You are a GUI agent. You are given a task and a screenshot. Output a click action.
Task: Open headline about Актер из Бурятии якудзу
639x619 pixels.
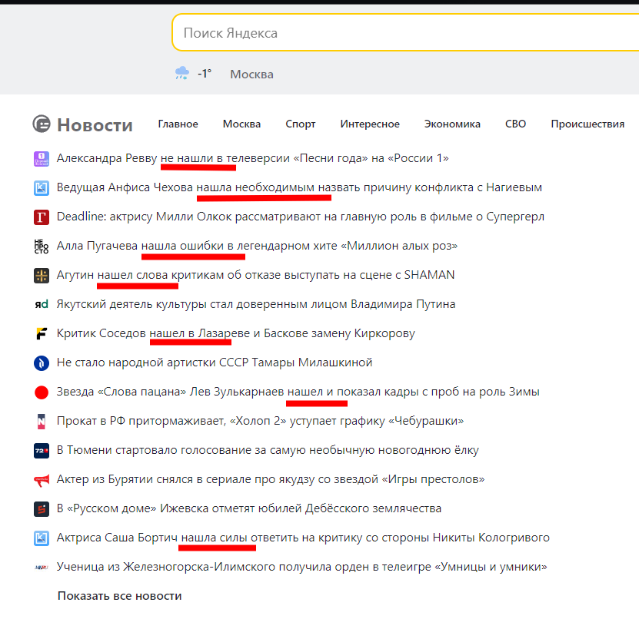(271, 479)
